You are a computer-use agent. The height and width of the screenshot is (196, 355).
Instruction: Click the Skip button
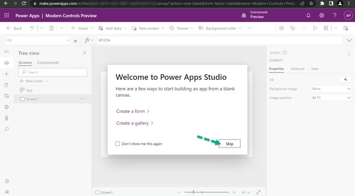click(229, 144)
